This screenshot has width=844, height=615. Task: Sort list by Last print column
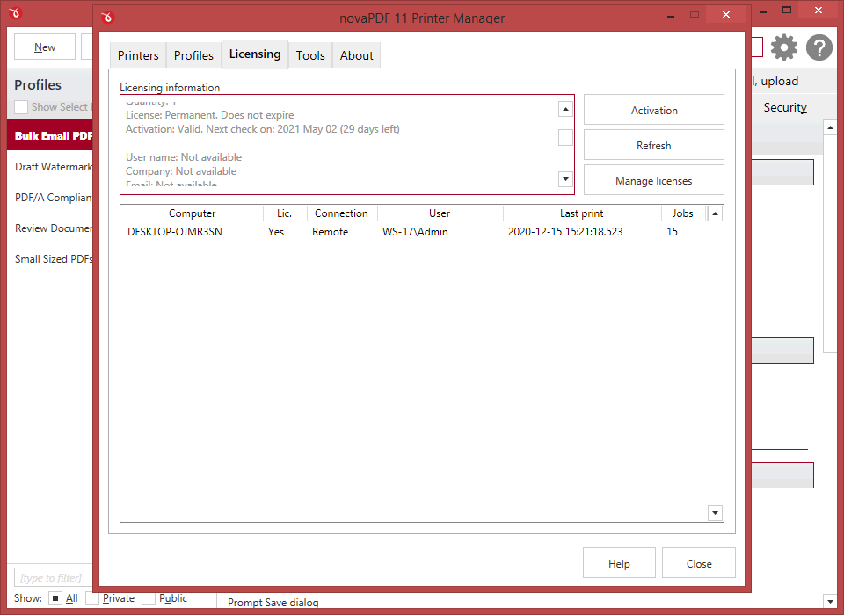point(581,213)
